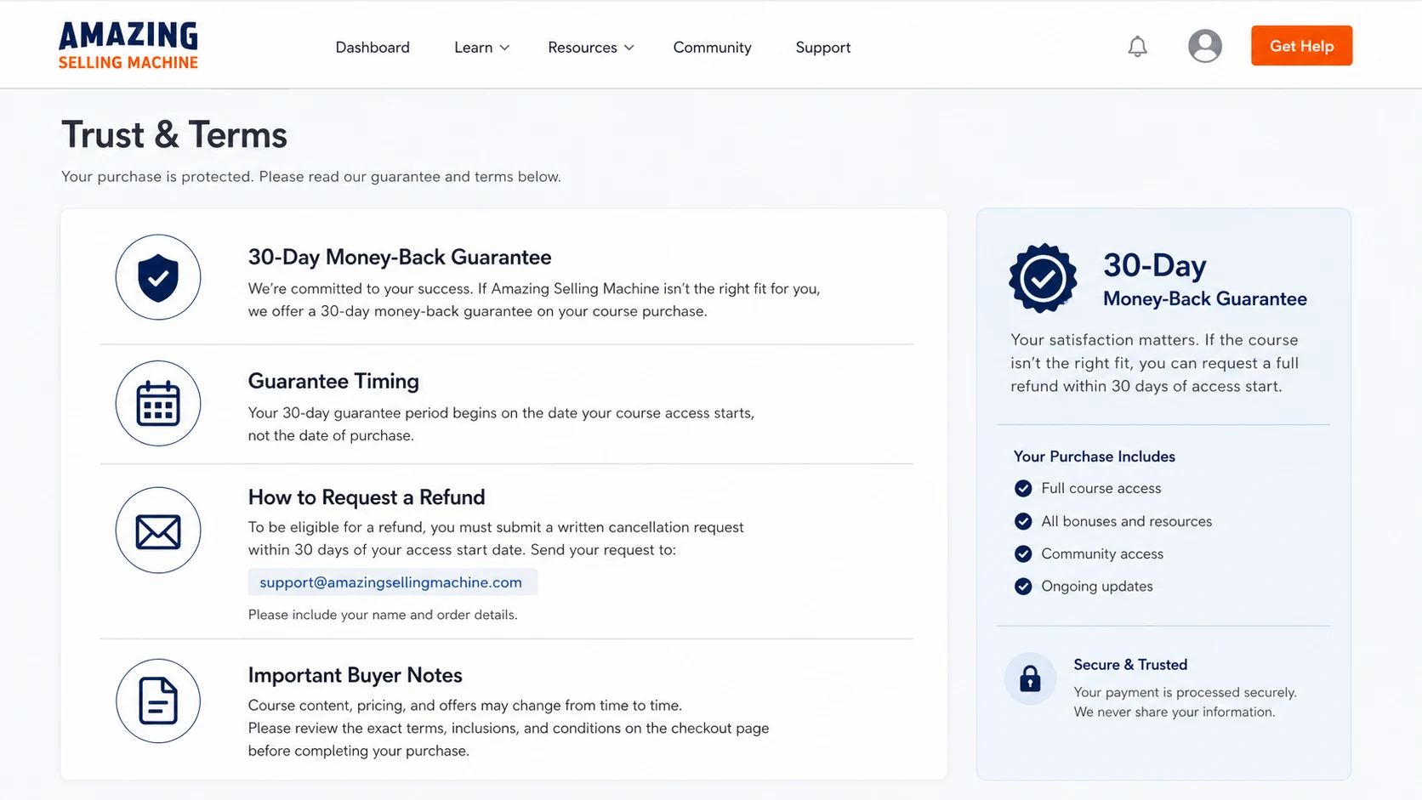
Task: Click the Full course access text
Action: (x=1101, y=488)
